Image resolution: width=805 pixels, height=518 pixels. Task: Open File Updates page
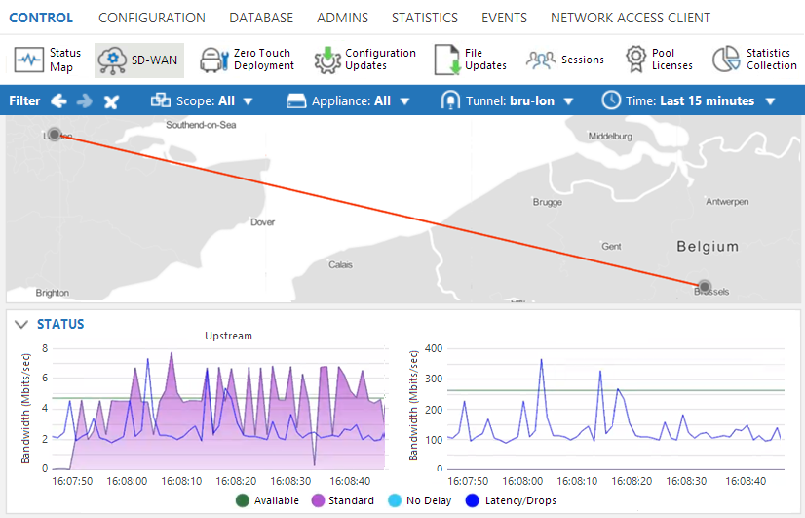pos(472,60)
